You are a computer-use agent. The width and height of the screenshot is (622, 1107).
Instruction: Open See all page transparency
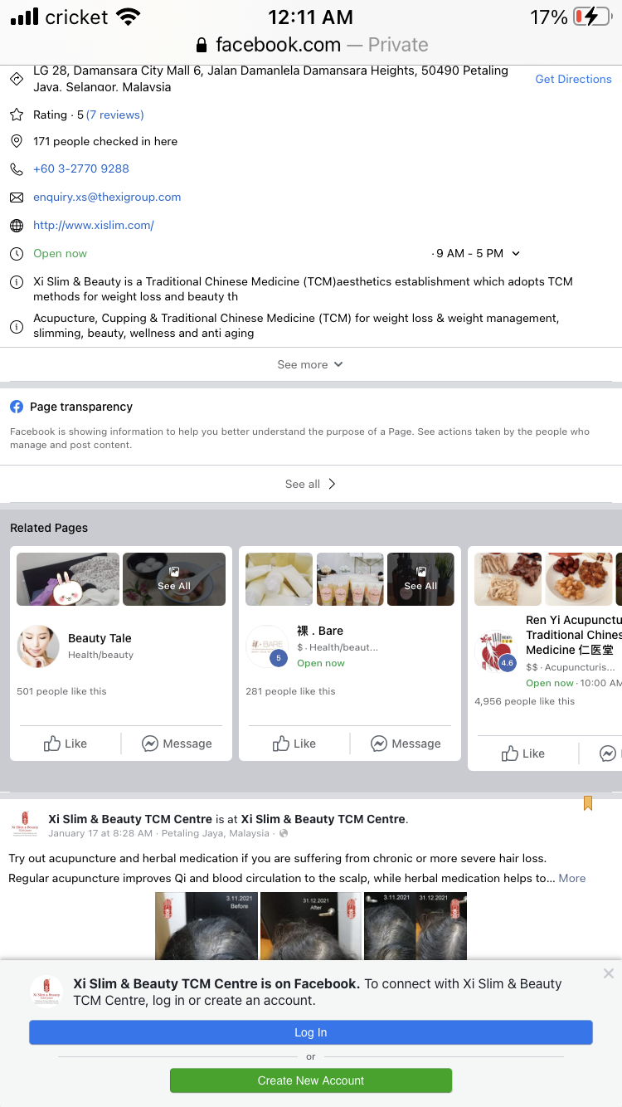click(310, 484)
